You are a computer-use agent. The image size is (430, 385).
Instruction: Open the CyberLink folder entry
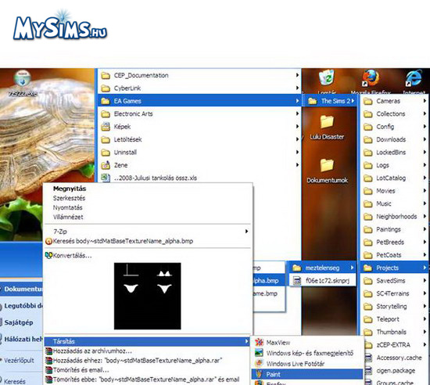coord(199,88)
